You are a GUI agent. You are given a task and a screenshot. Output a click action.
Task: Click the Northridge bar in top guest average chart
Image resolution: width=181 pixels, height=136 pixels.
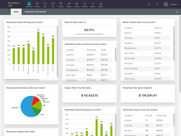[x=38, y=48]
